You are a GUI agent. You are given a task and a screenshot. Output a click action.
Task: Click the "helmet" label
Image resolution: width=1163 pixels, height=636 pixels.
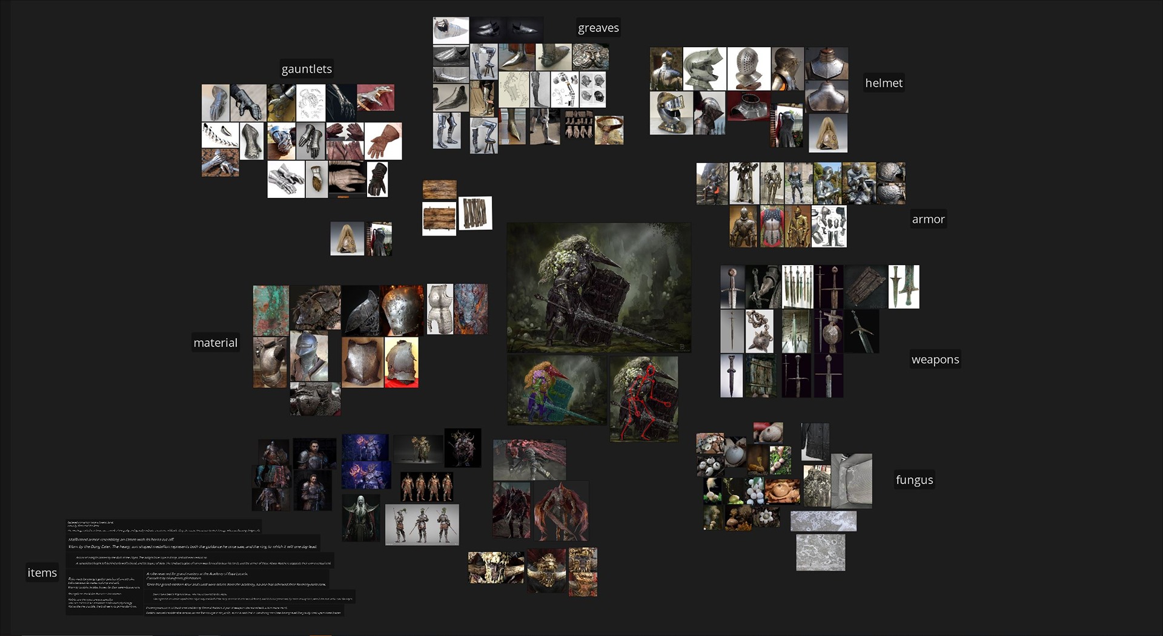click(x=884, y=83)
